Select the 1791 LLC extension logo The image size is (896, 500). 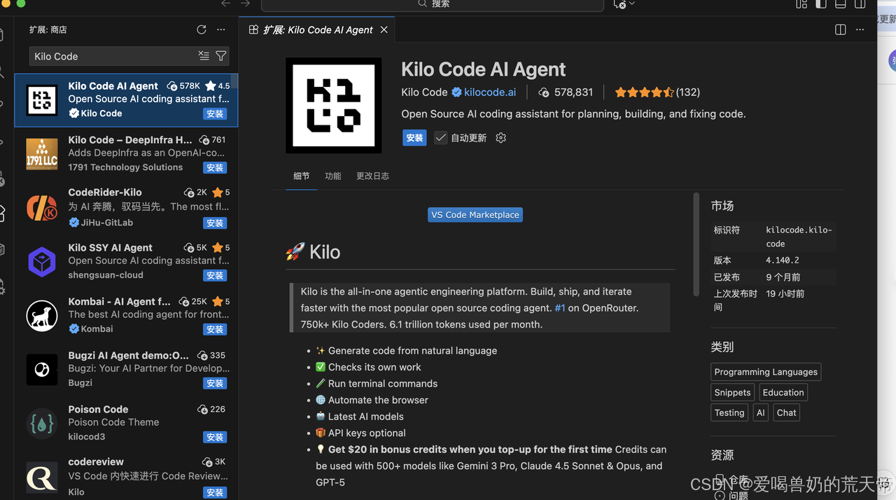42,154
